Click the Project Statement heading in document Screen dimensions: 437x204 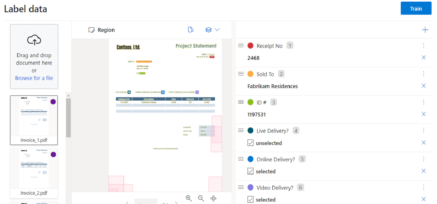pyautogui.click(x=196, y=46)
